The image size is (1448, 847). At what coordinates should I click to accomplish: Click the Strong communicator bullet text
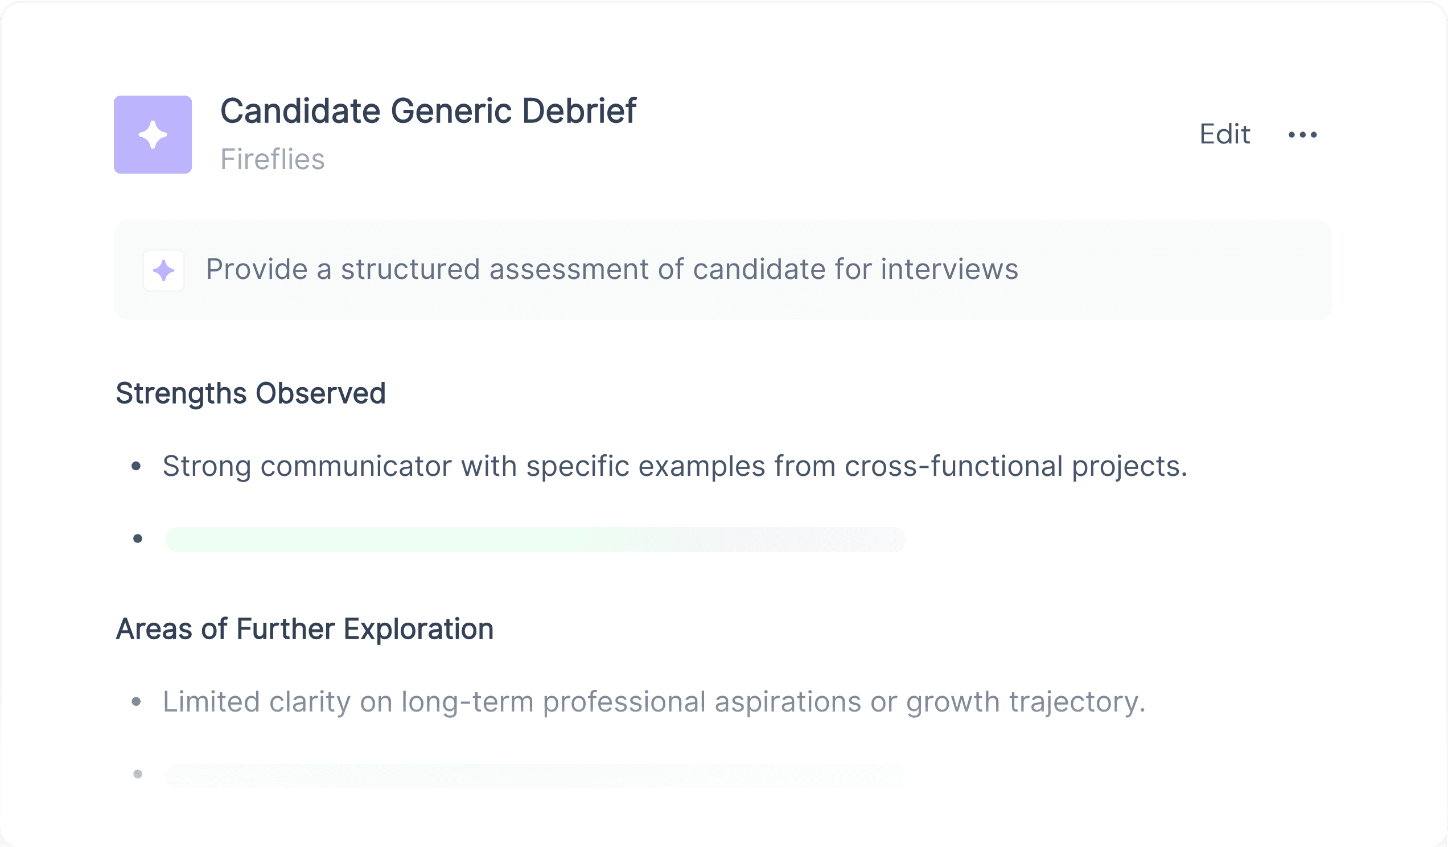pos(674,466)
